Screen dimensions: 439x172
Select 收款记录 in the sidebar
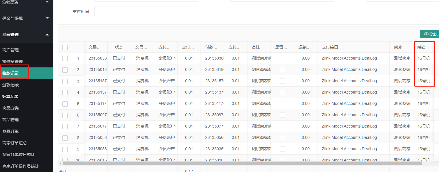10,73
